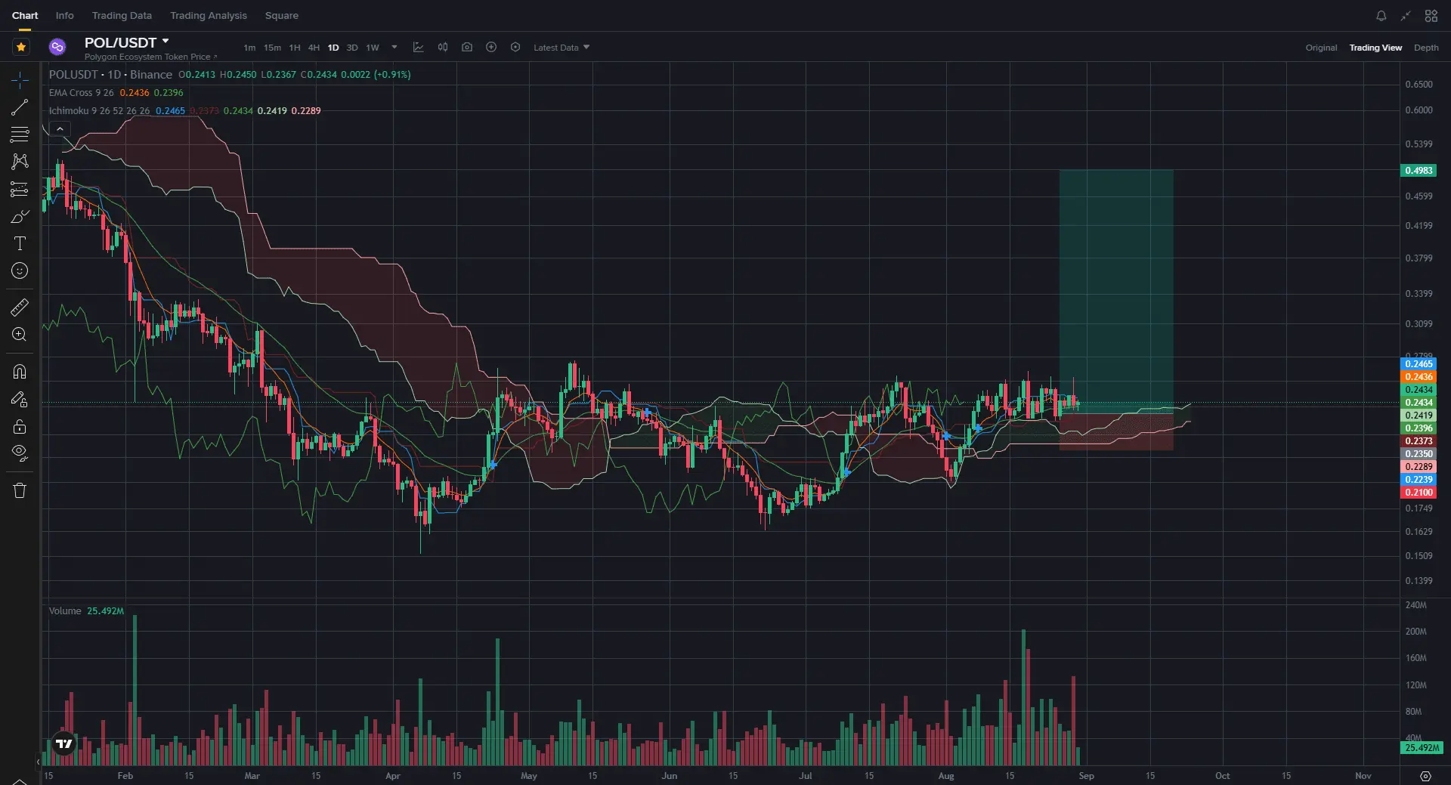Collapse the drawing toolbar side arrow

[x=38, y=762]
